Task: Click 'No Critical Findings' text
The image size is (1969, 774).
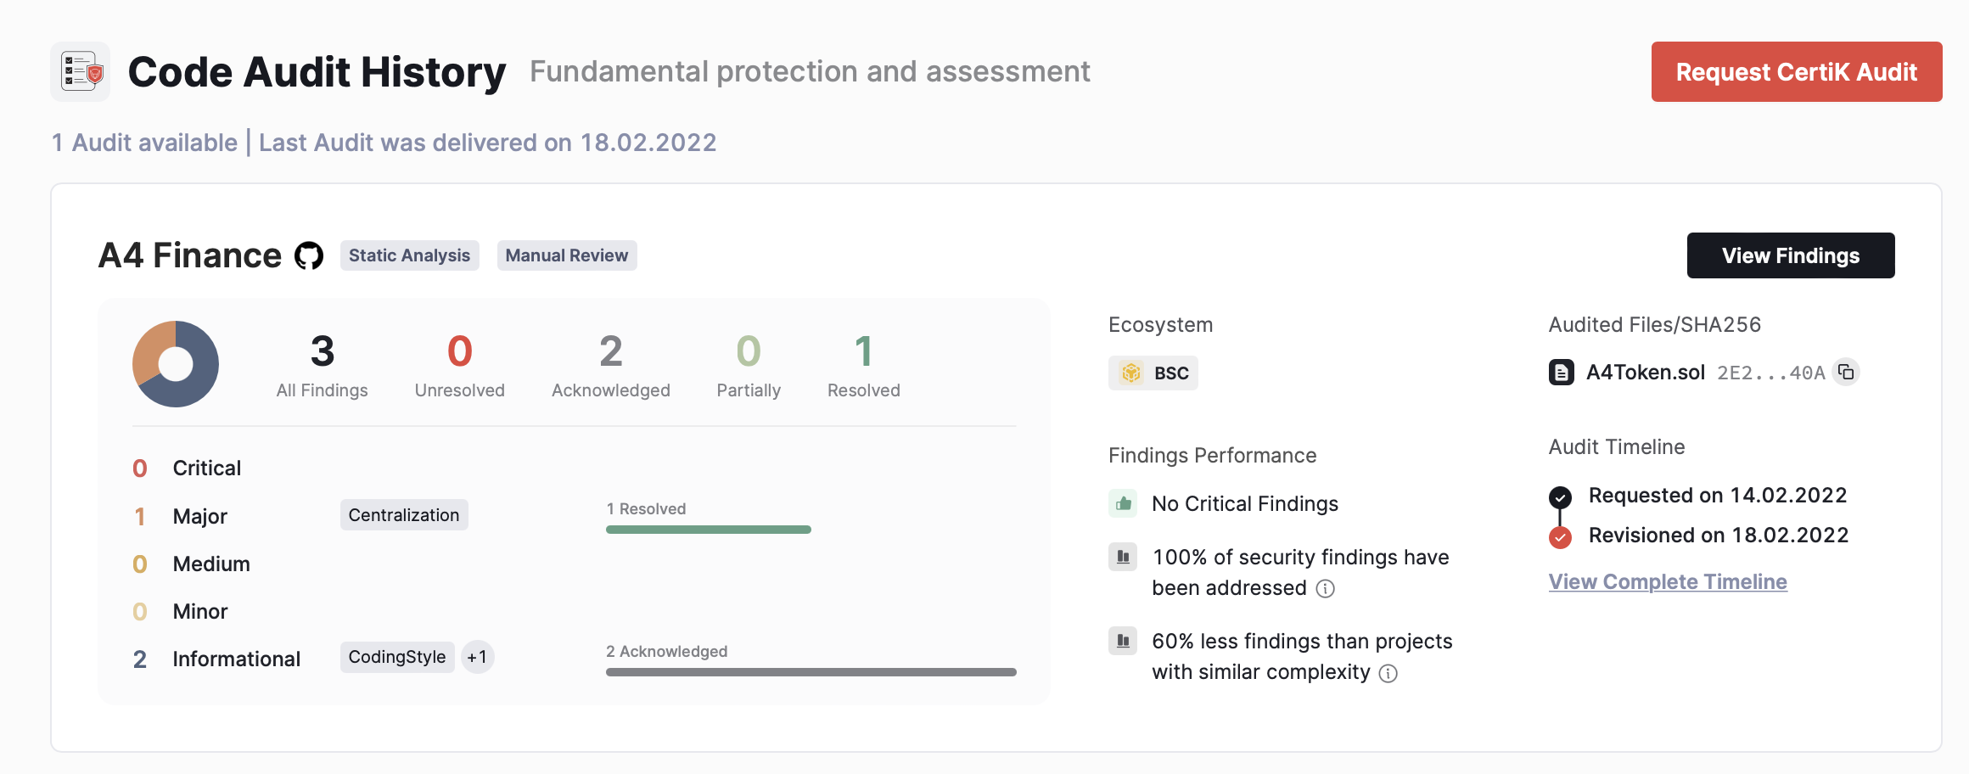Action: click(x=1245, y=504)
